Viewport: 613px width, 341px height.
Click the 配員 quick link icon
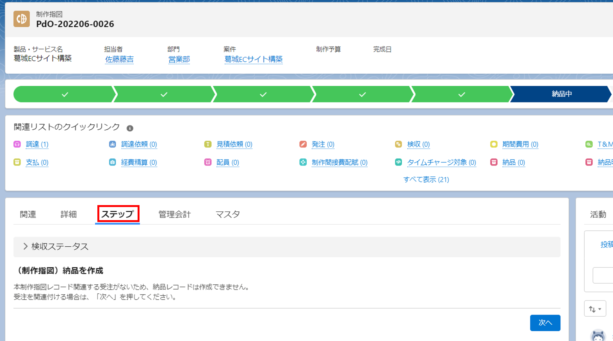pos(208,162)
